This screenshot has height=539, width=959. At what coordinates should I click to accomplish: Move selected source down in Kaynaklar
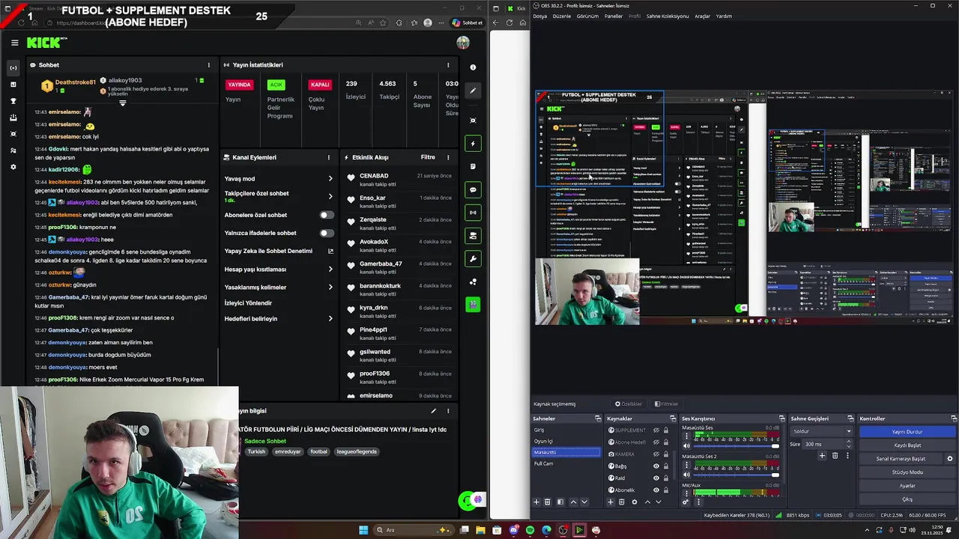click(659, 502)
